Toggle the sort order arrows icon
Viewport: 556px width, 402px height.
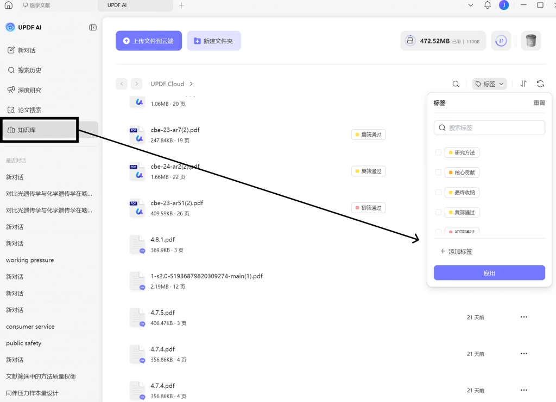tap(523, 84)
